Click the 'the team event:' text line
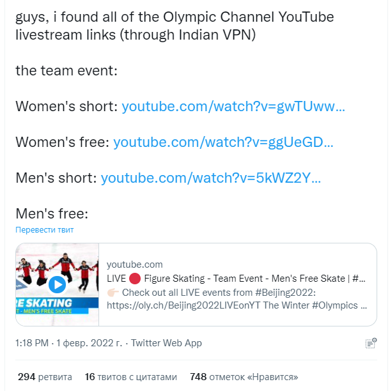Image resolution: width=390 pixels, height=391 pixels. pos(66,70)
